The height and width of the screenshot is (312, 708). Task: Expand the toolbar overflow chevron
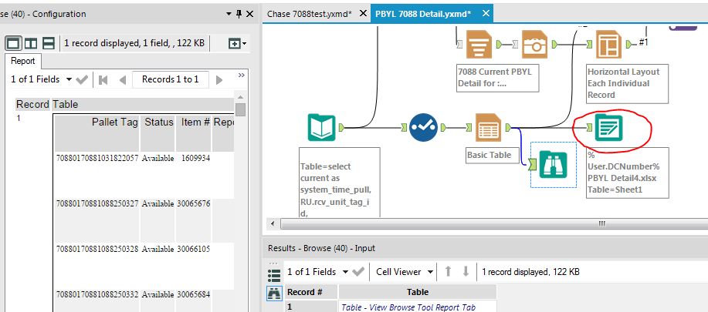coord(242,75)
